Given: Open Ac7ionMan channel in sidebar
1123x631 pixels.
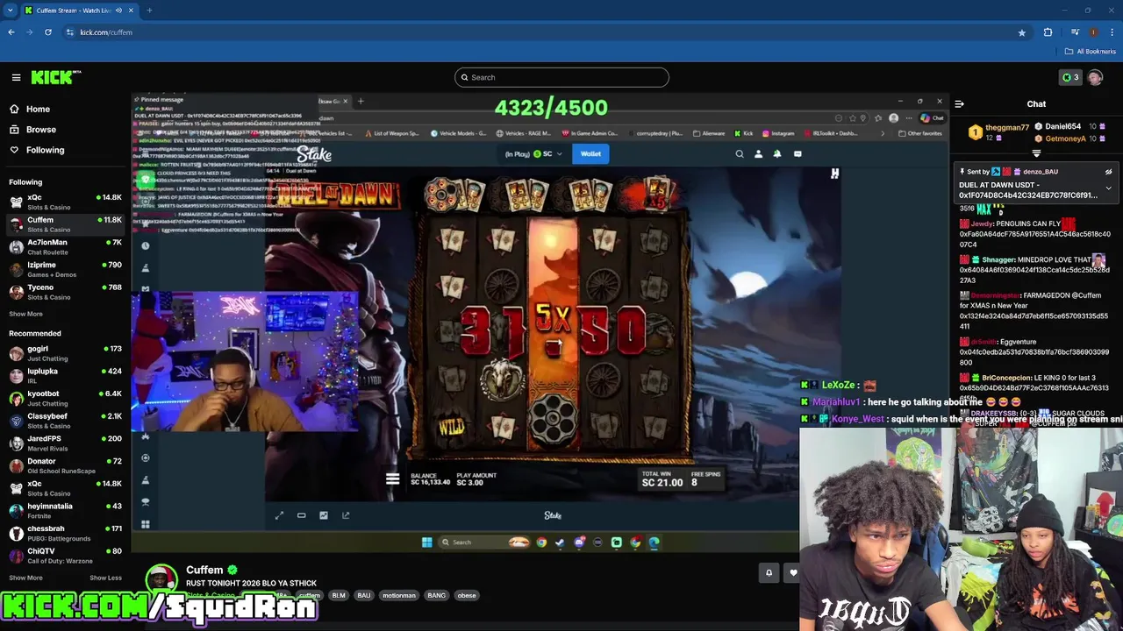Looking at the screenshot, I should click(66, 247).
